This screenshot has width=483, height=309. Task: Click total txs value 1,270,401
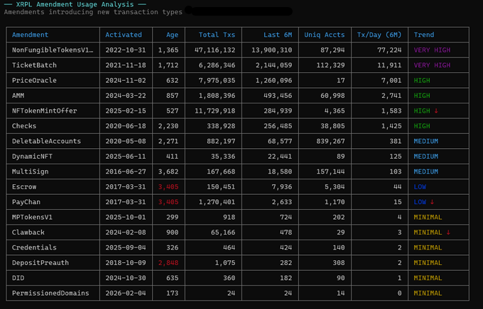pos(217,202)
